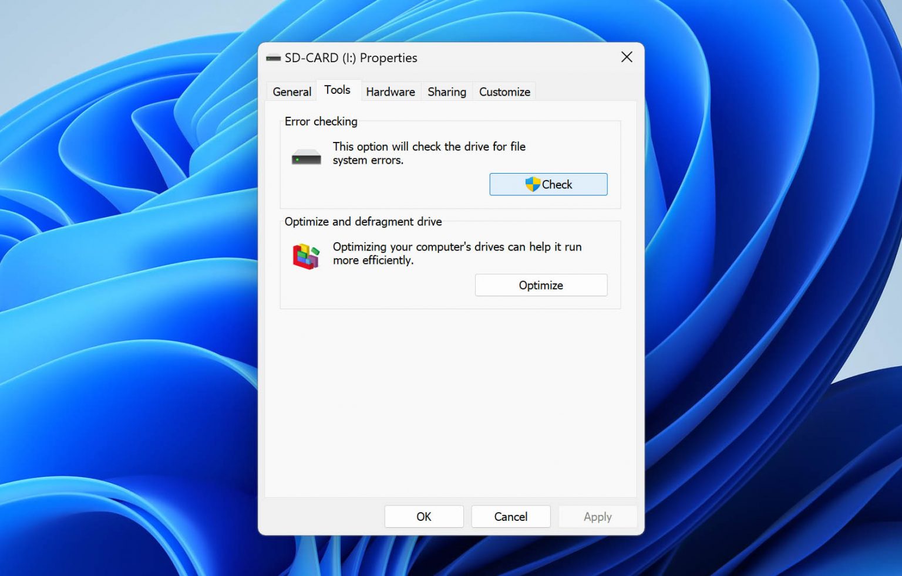Stay on the Tools tab
This screenshot has height=576, width=902.
(x=338, y=90)
